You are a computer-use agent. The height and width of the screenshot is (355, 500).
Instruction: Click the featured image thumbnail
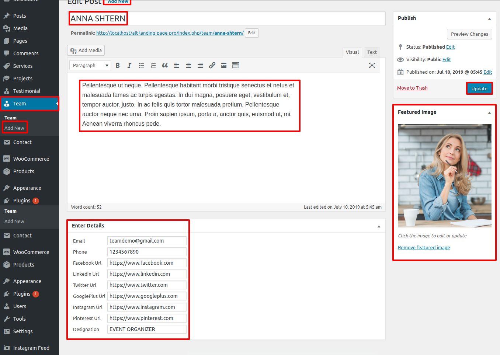point(444,175)
